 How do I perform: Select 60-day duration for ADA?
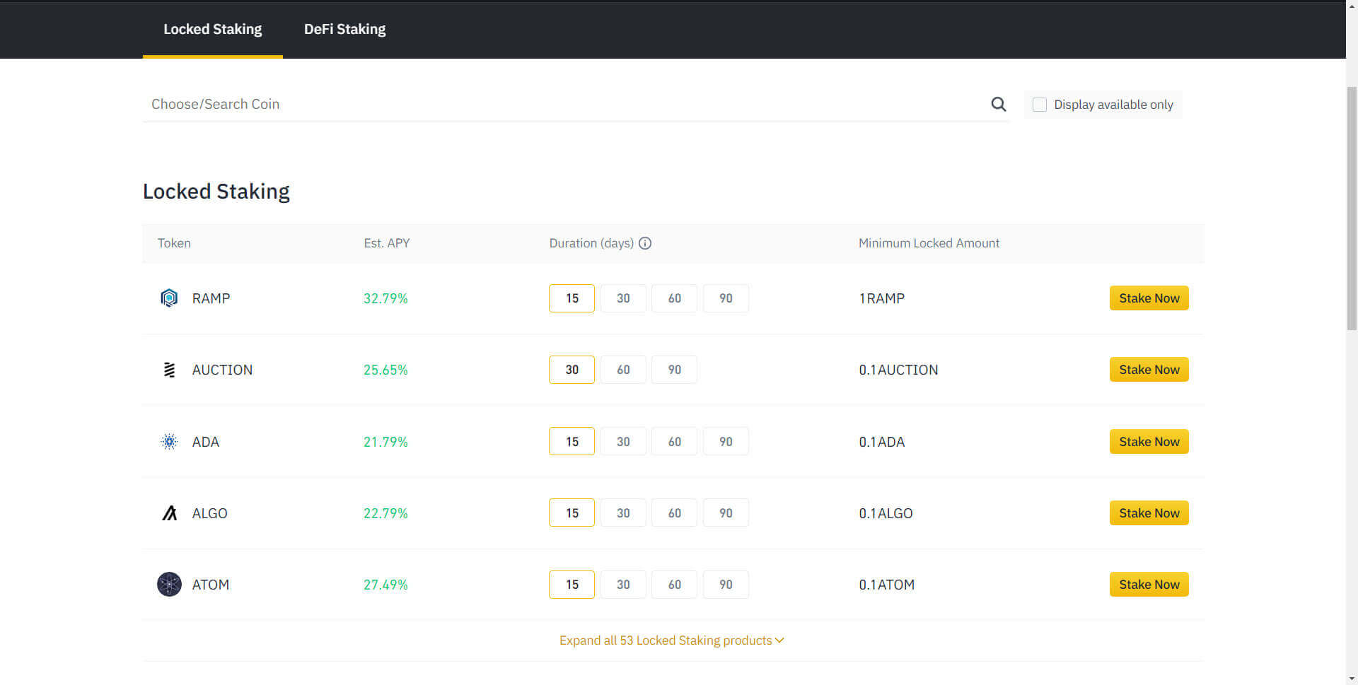point(675,442)
